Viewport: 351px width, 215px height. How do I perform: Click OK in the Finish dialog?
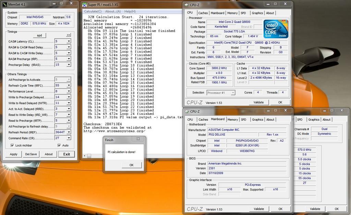tap(132, 165)
